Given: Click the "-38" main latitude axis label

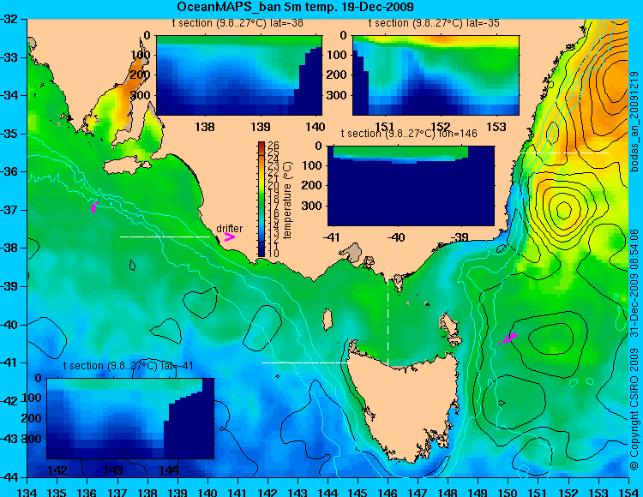Looking at the screenshot, I should click(x=9, y=248).
